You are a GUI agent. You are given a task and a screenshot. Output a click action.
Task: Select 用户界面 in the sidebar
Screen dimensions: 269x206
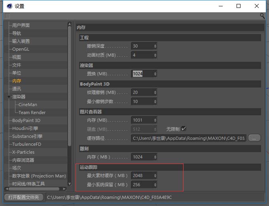point(21,25)
